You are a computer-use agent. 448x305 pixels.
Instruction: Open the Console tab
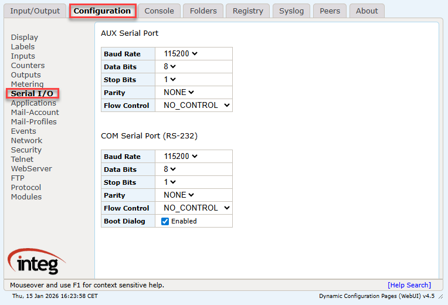pyautogui.click(x=159, y=11)
